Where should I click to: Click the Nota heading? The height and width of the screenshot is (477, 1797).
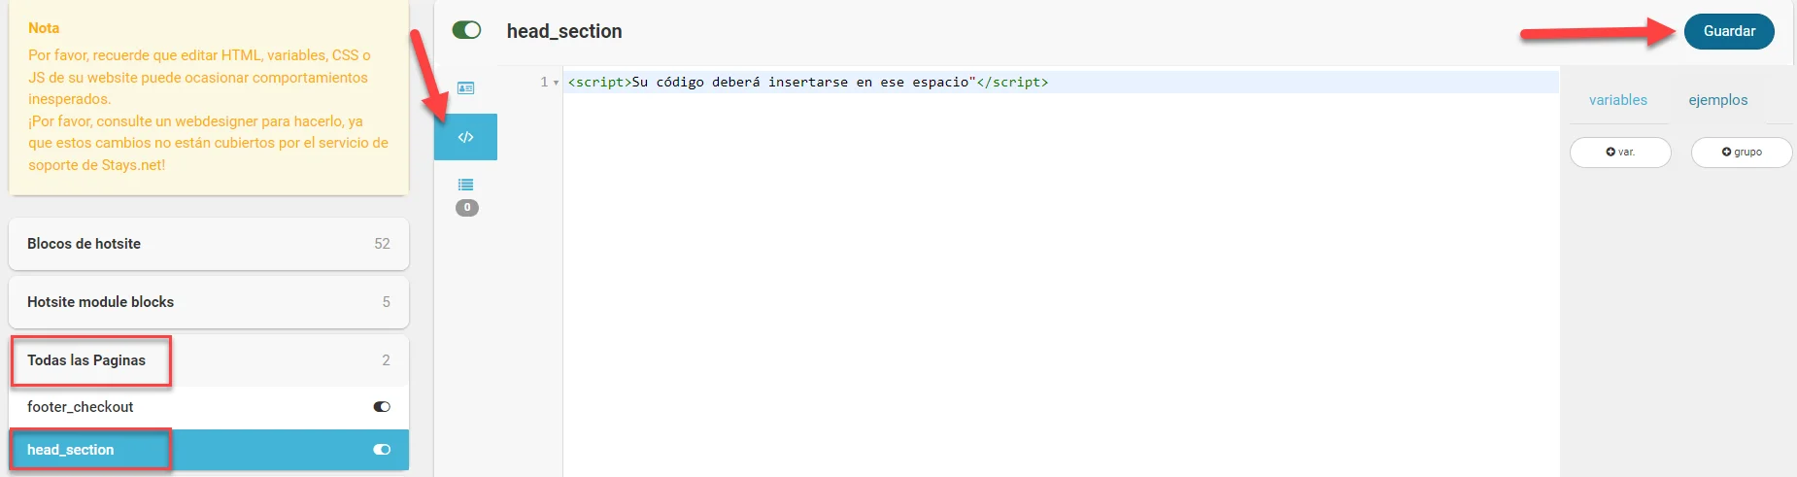[x=44, y=28]
